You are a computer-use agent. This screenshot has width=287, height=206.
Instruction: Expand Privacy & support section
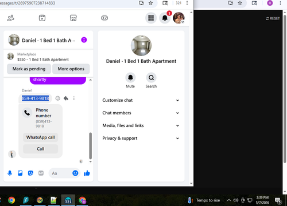[141, 138]
